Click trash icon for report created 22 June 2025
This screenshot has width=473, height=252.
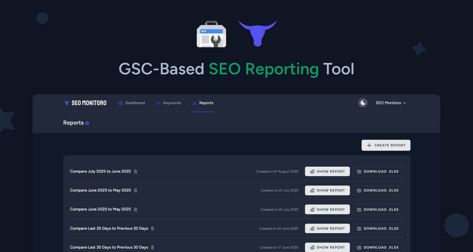153,228
